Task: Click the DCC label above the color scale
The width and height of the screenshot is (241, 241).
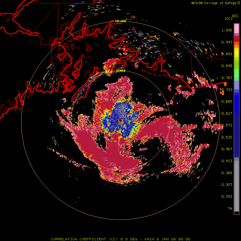Action: click(235, 16)
